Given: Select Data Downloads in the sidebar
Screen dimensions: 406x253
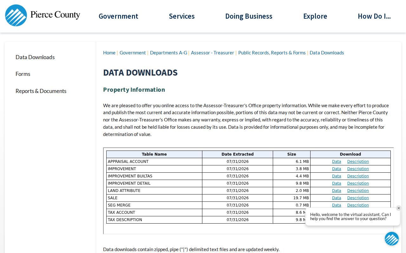Looking at the screenshot, I should click(35, 57).
